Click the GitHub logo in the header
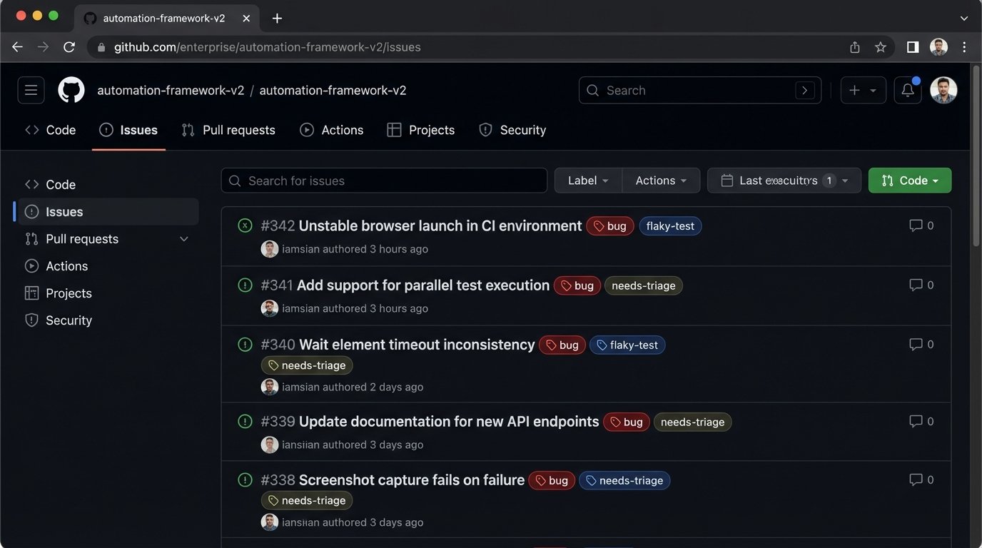982x548 pixels. pyautogui.click(x=71, y=90)
